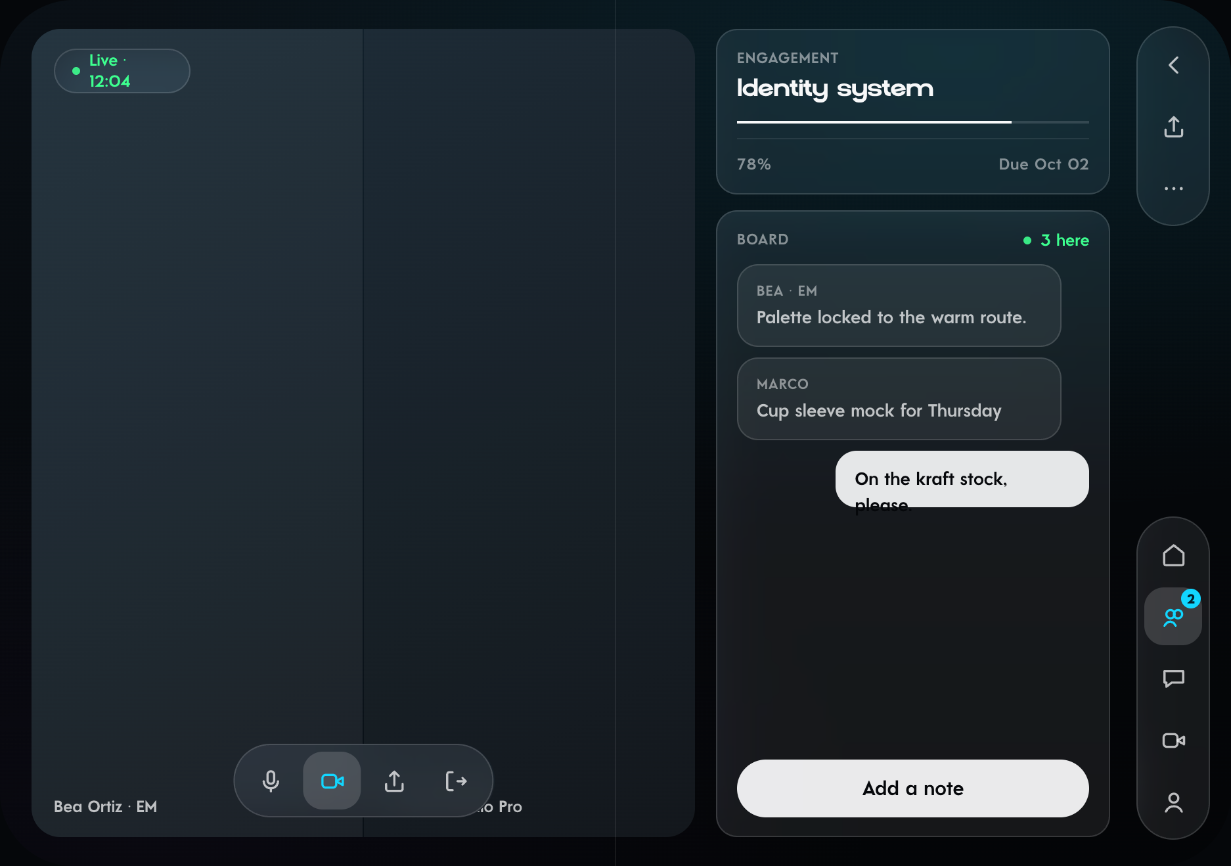The height and width of the screenshot is (866, 1231).
Task: Open the chat tab in side rail
Action: pyautogui.click(x=1173, y=678)
